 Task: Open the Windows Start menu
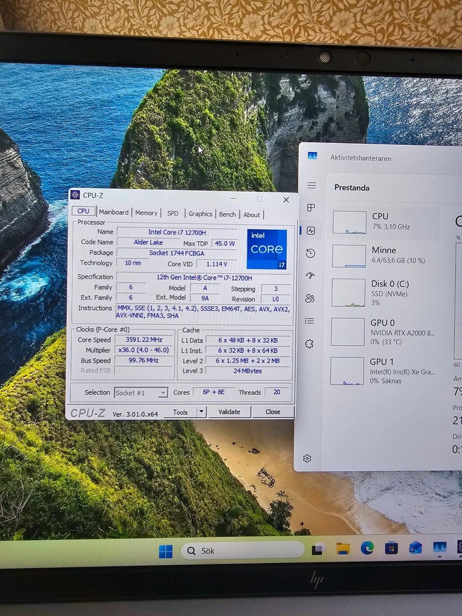pos(166,552)
